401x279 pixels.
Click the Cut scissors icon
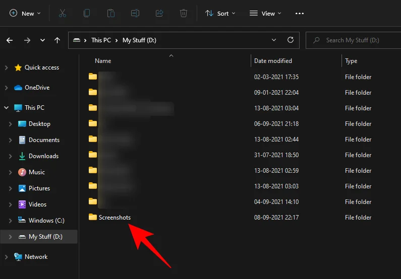click(63, 13)
